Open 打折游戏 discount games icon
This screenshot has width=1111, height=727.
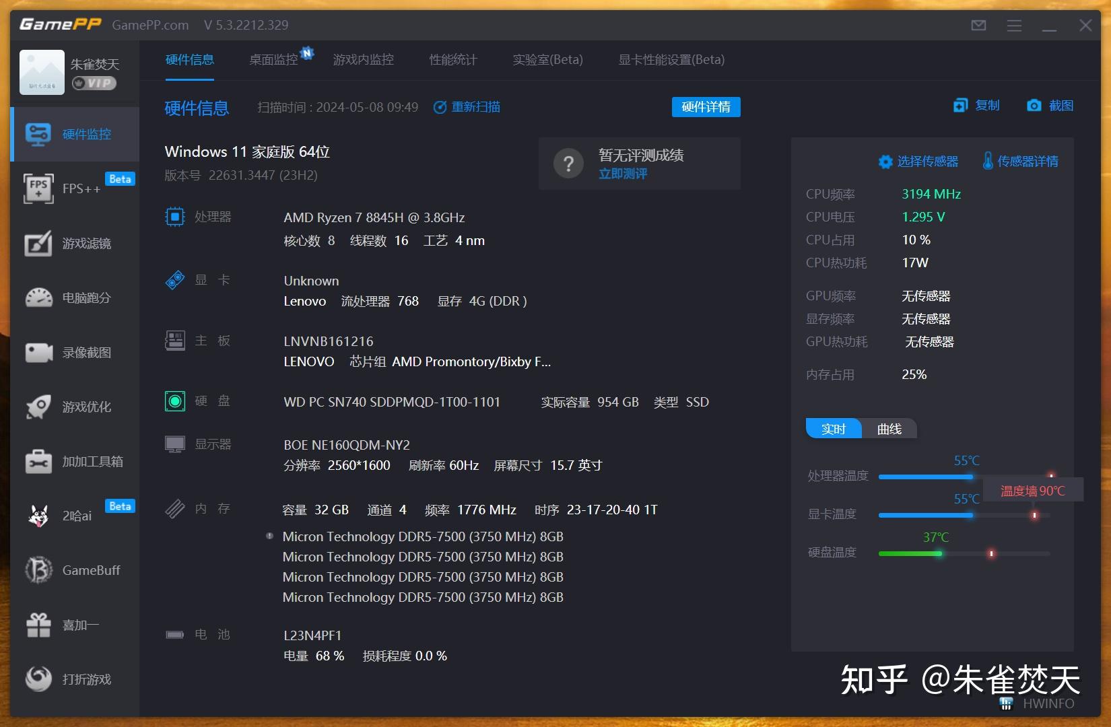click(38, 679)
